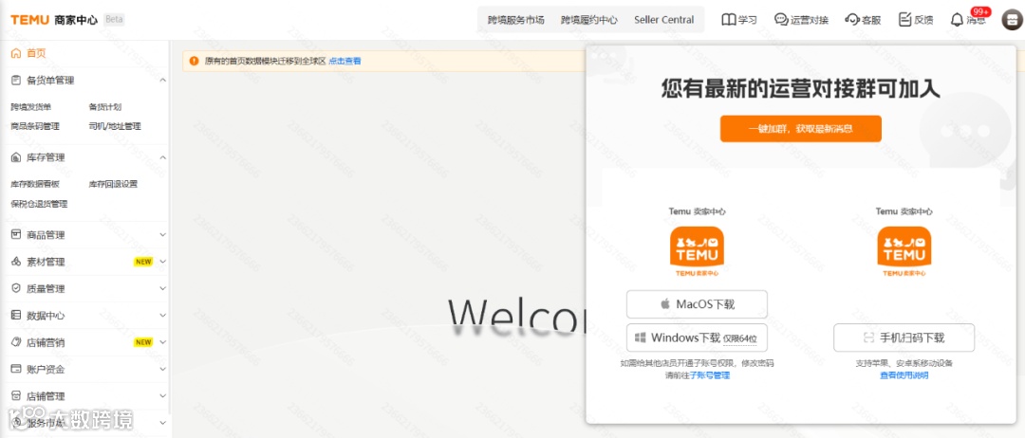
Task: Click the 店铺管理 shop icon
Action: pos(16,395)
